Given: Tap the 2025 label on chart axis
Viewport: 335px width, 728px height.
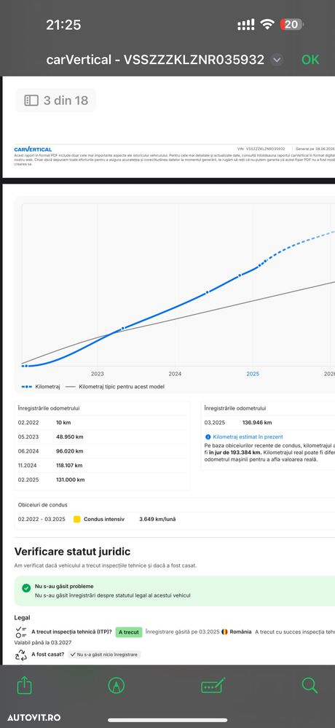Looking at the screenshot, I should tap(253, 374).
